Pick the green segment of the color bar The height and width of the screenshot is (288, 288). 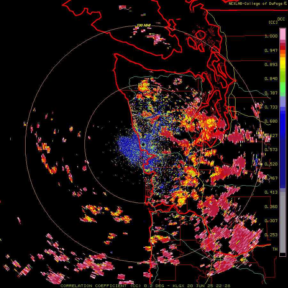point(283,87)
